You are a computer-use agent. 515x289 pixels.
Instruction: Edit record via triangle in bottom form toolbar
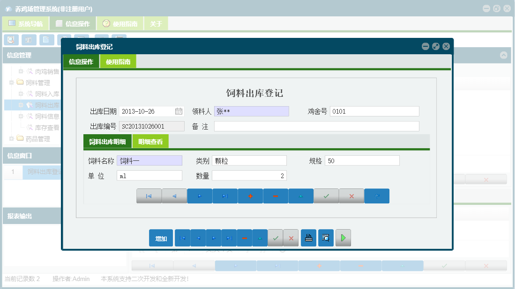260,238
